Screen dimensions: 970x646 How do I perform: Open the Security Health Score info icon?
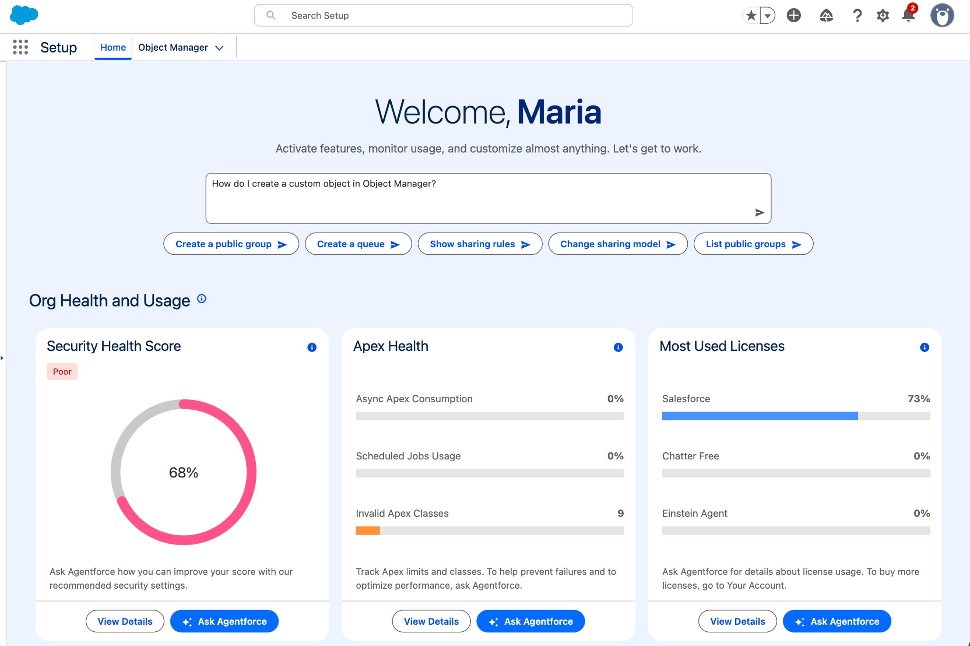[312, 347]
